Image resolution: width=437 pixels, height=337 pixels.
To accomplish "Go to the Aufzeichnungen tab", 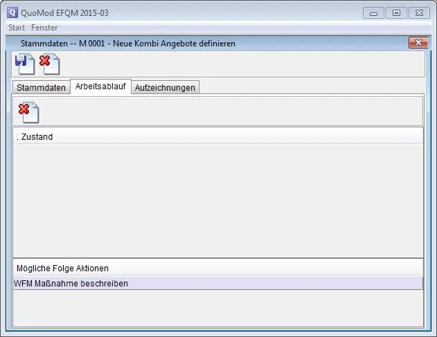I will click(x=166, y=88).
